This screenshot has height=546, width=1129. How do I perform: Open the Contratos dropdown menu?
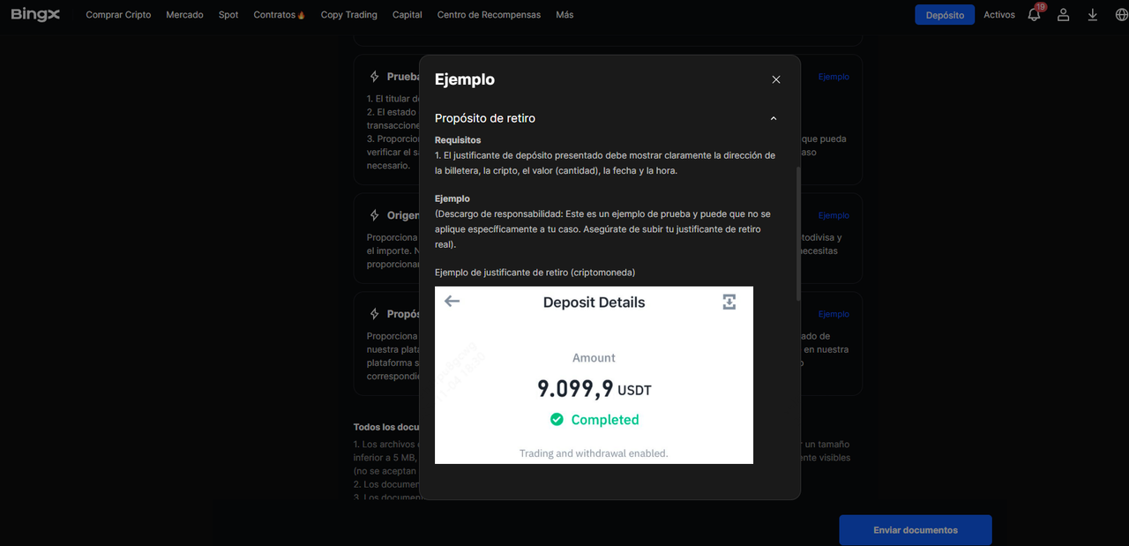(x=279, y=15)
